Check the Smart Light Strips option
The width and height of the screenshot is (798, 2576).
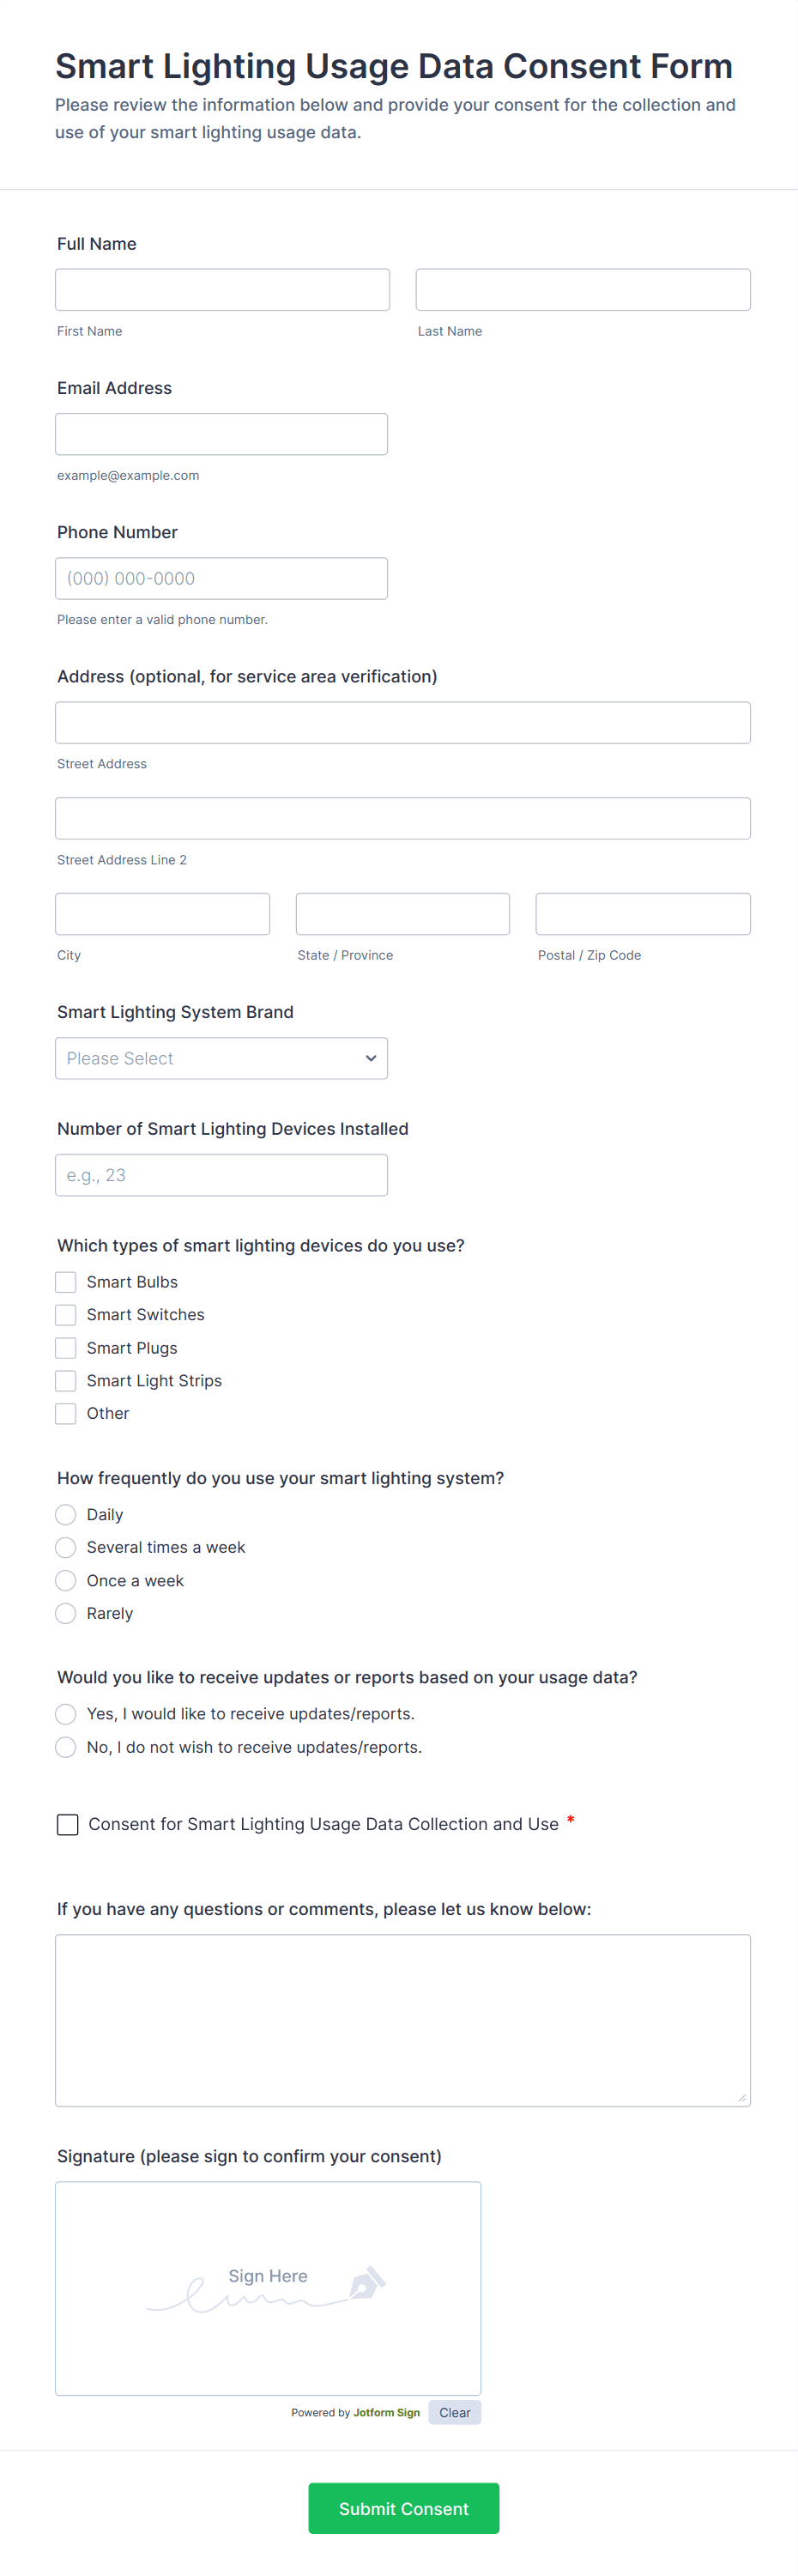(x=65, y=1380)
